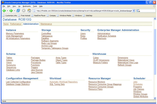Open Automatic Workload Repository link
The image size is (157, 104).
[64, 82]
